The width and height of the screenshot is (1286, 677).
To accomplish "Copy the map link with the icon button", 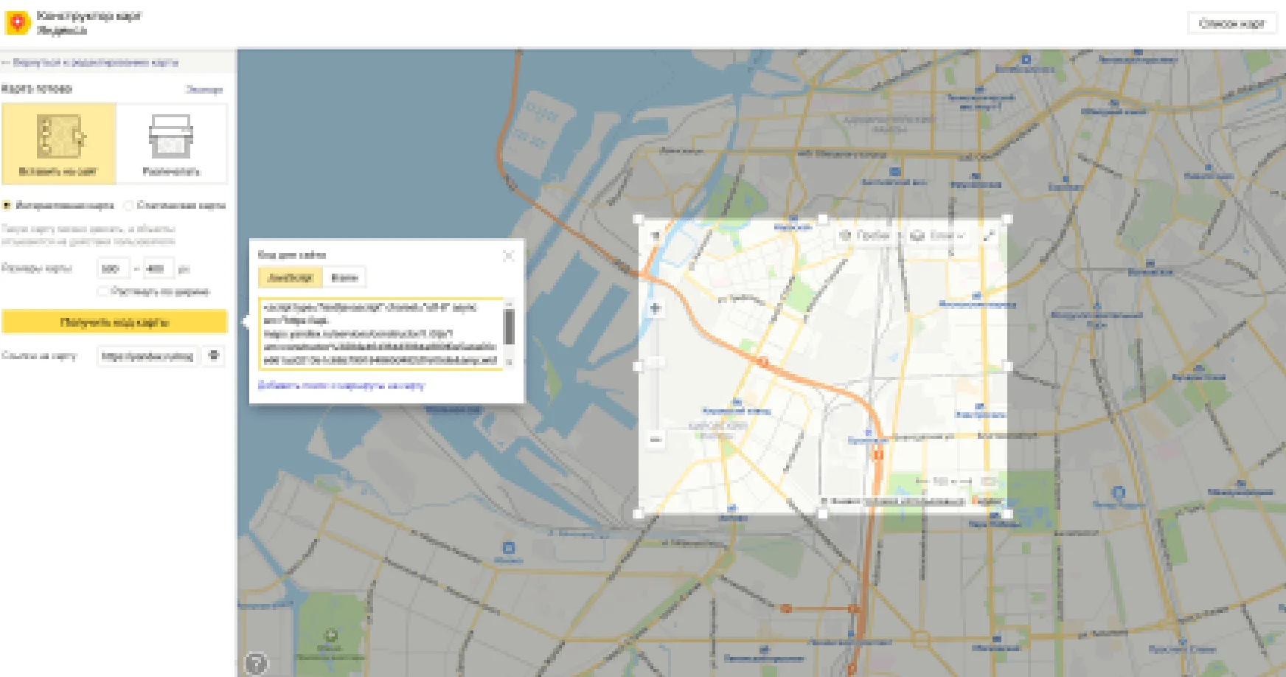I will pyautogui.click(x=214, y=356).
